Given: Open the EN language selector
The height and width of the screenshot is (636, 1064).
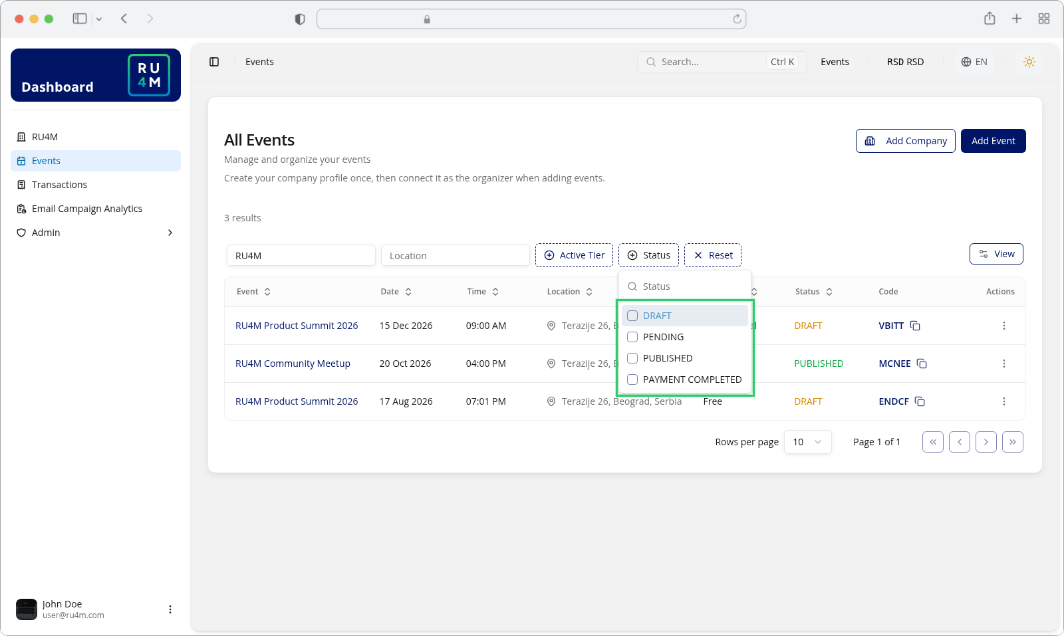Looking at the screenshot, I should [974, 62].
